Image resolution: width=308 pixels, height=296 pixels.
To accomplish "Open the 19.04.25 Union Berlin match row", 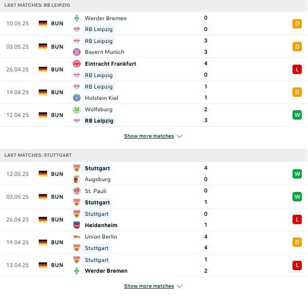I will [x=153, y=242].
